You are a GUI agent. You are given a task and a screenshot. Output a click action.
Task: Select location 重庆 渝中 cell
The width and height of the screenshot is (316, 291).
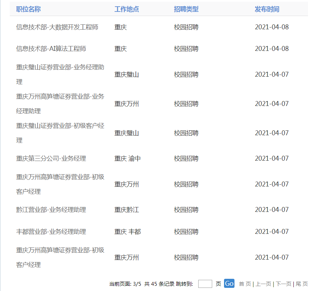128,159
